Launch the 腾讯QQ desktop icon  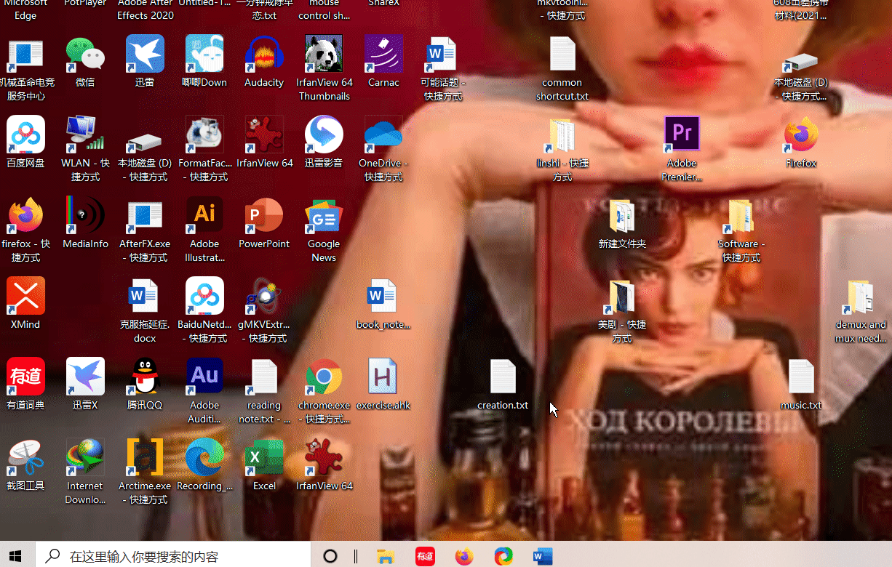pyautogui.click(x=145, y=377)
